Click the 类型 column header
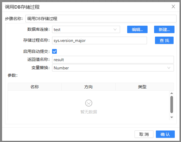 142,87
